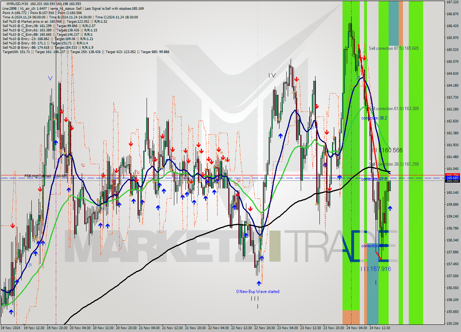Click the Sell %20 @ Entry -50 line

45,43
